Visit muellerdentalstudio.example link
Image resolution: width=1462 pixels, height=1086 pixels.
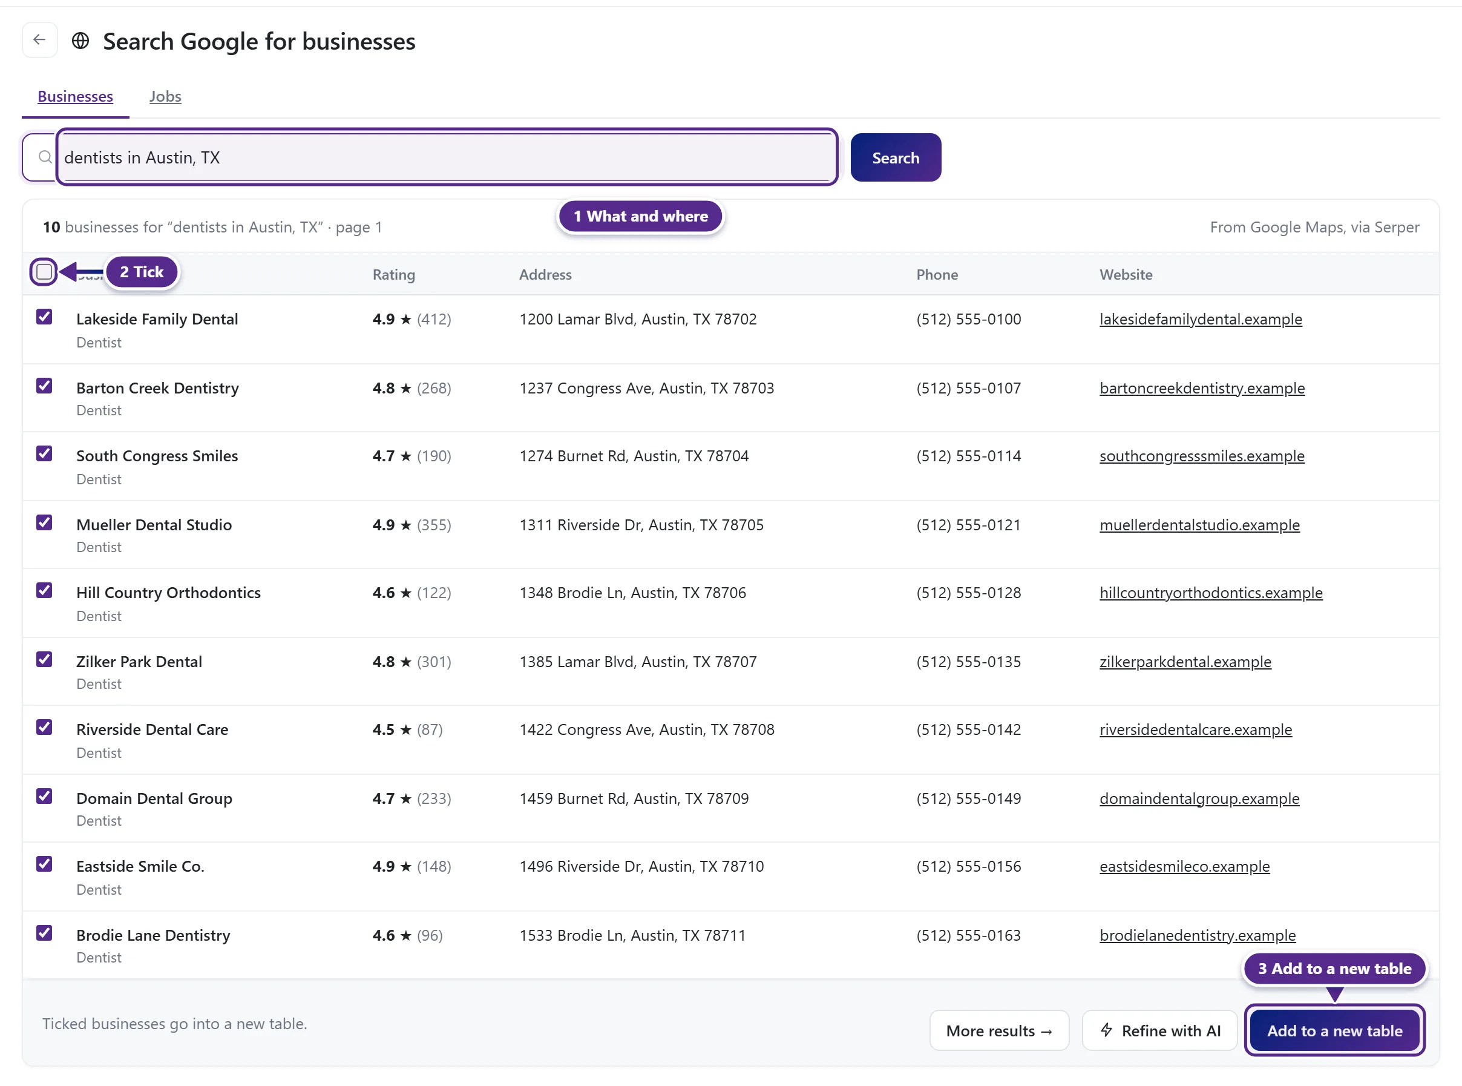(x=1199, y=525)
